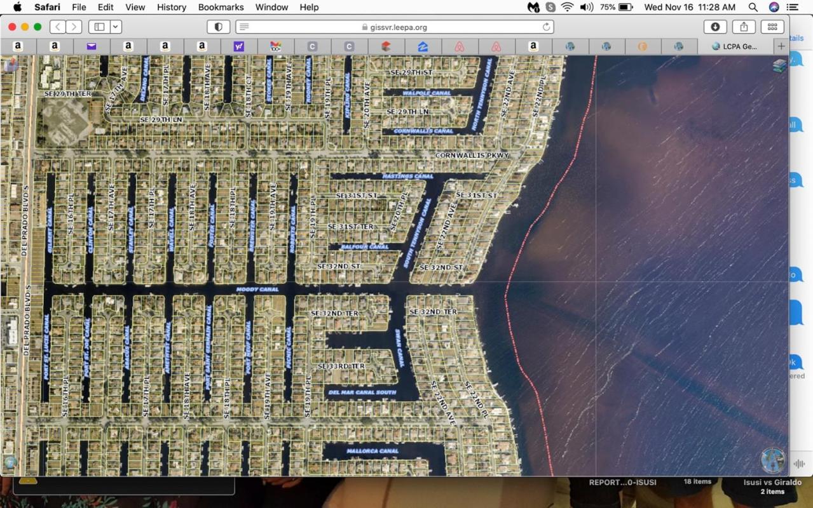Open Spotlight search magnifier in menu bar
The height and width of the screenshot is (508, 813).
click(x=753, y=7)
